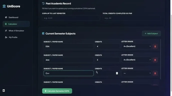Click the My Profile user icon
Viewport: 172px width, 96px height.
pos(6,37)
